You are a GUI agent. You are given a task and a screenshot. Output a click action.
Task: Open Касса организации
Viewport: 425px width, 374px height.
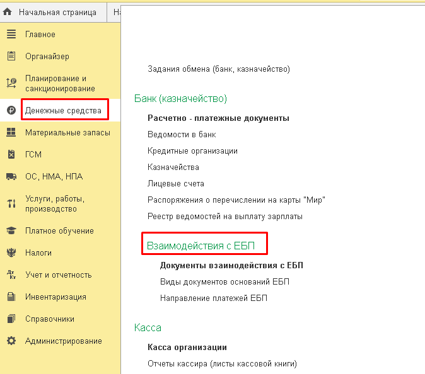187,348
